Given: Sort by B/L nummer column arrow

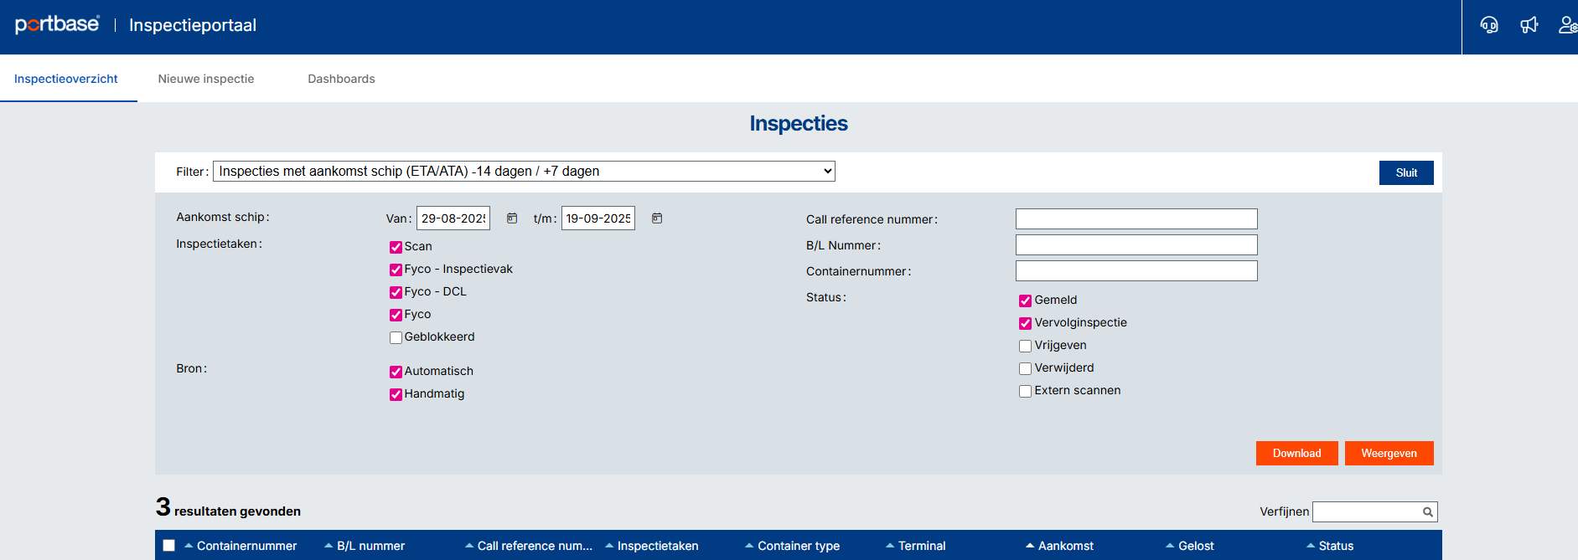Looking at the screenshot, I should (329, 546).
